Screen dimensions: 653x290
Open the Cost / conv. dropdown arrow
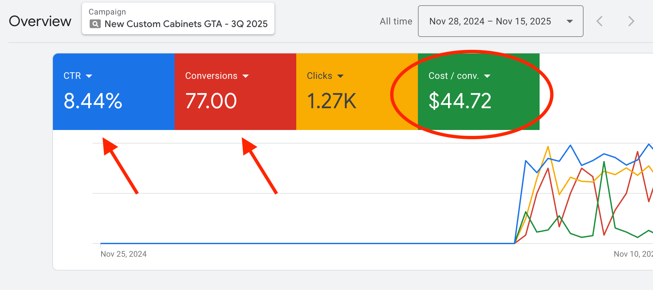click(487, 76)
